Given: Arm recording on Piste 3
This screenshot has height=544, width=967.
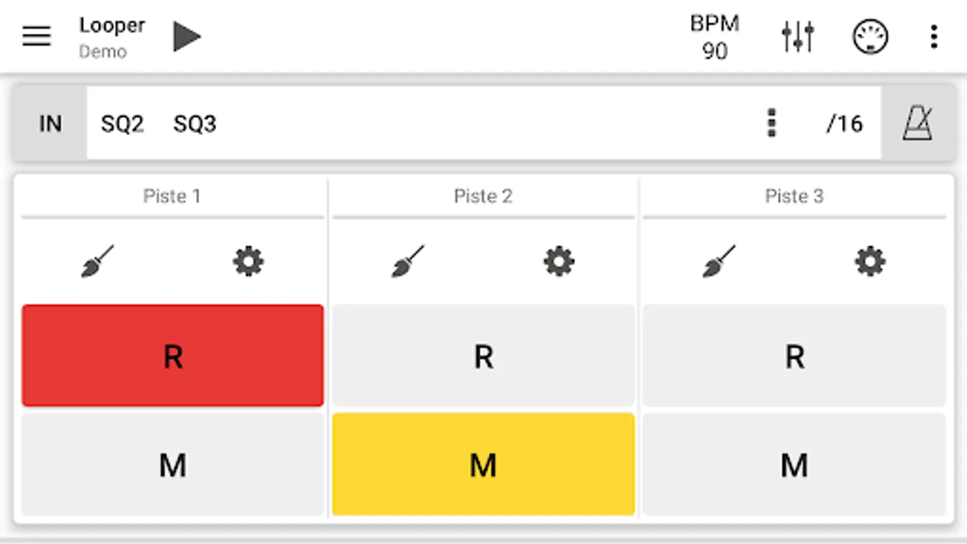Looking at the screenshot, I should click(x=794, y=355).
